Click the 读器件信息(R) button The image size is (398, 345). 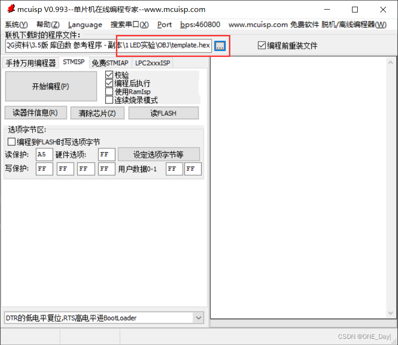[x=35, y=112]
